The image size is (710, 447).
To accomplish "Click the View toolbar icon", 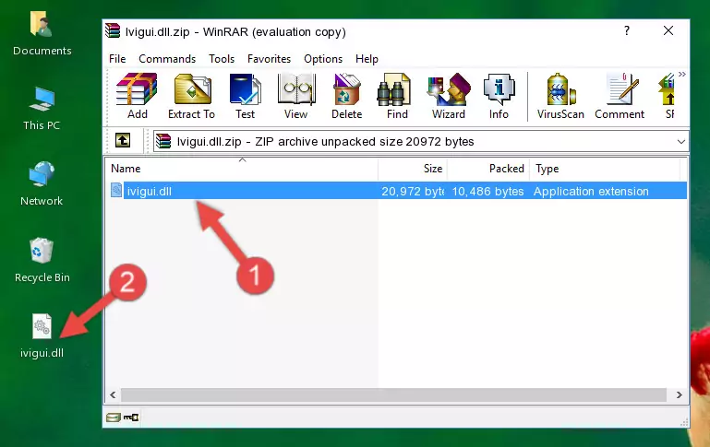I will point(296,96).
